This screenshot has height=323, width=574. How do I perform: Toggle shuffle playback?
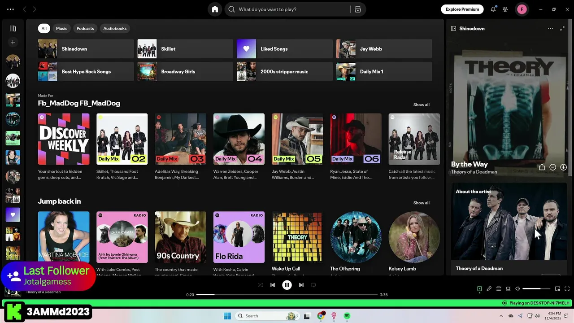click(x=261, y=285)
